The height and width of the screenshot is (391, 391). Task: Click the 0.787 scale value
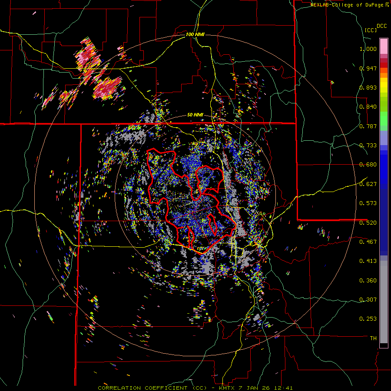click(x=368, y=126)
